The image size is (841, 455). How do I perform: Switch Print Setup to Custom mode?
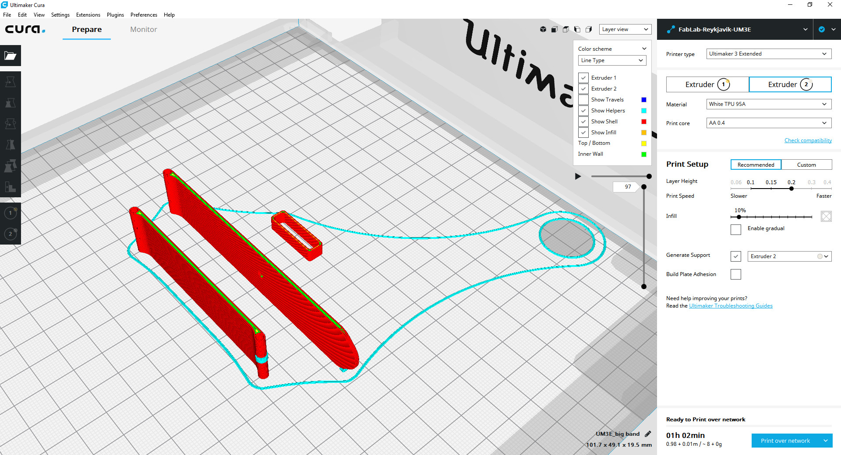click(806, 165)
